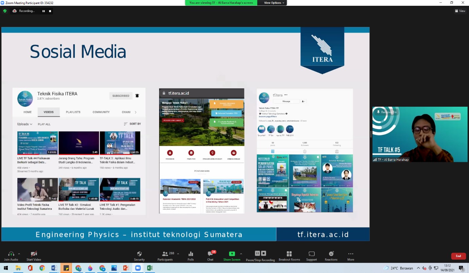Select Al Barra Harahap's video tile

420,134
